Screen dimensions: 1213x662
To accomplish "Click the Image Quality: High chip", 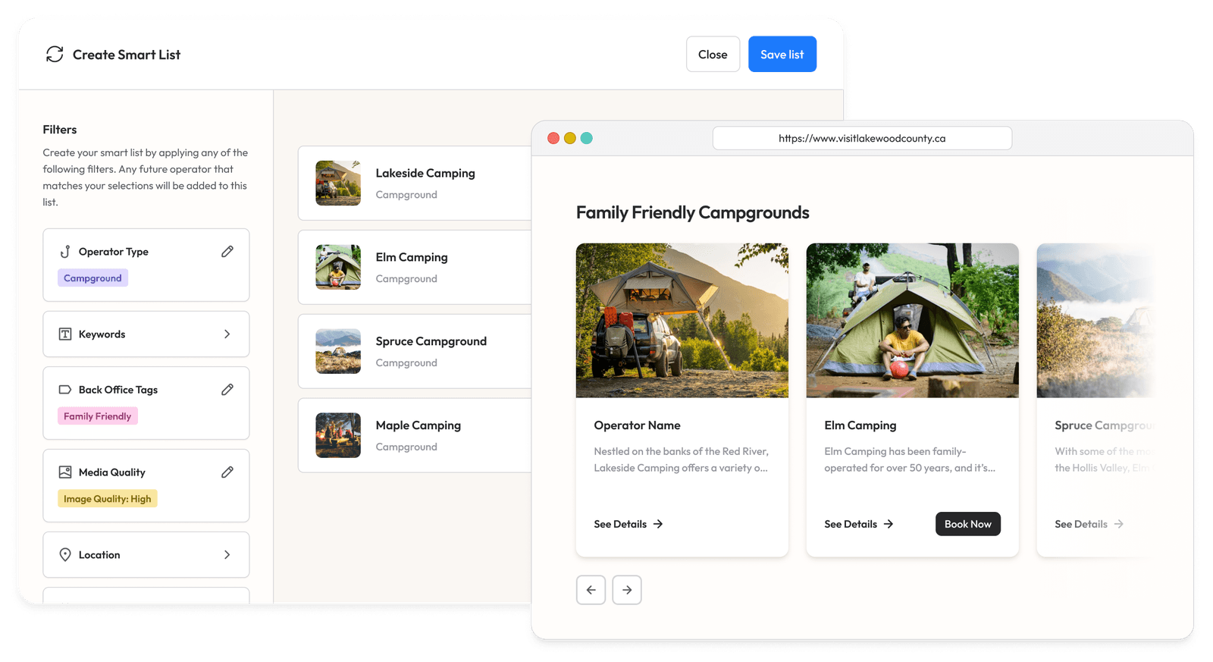I will [108, 499].
